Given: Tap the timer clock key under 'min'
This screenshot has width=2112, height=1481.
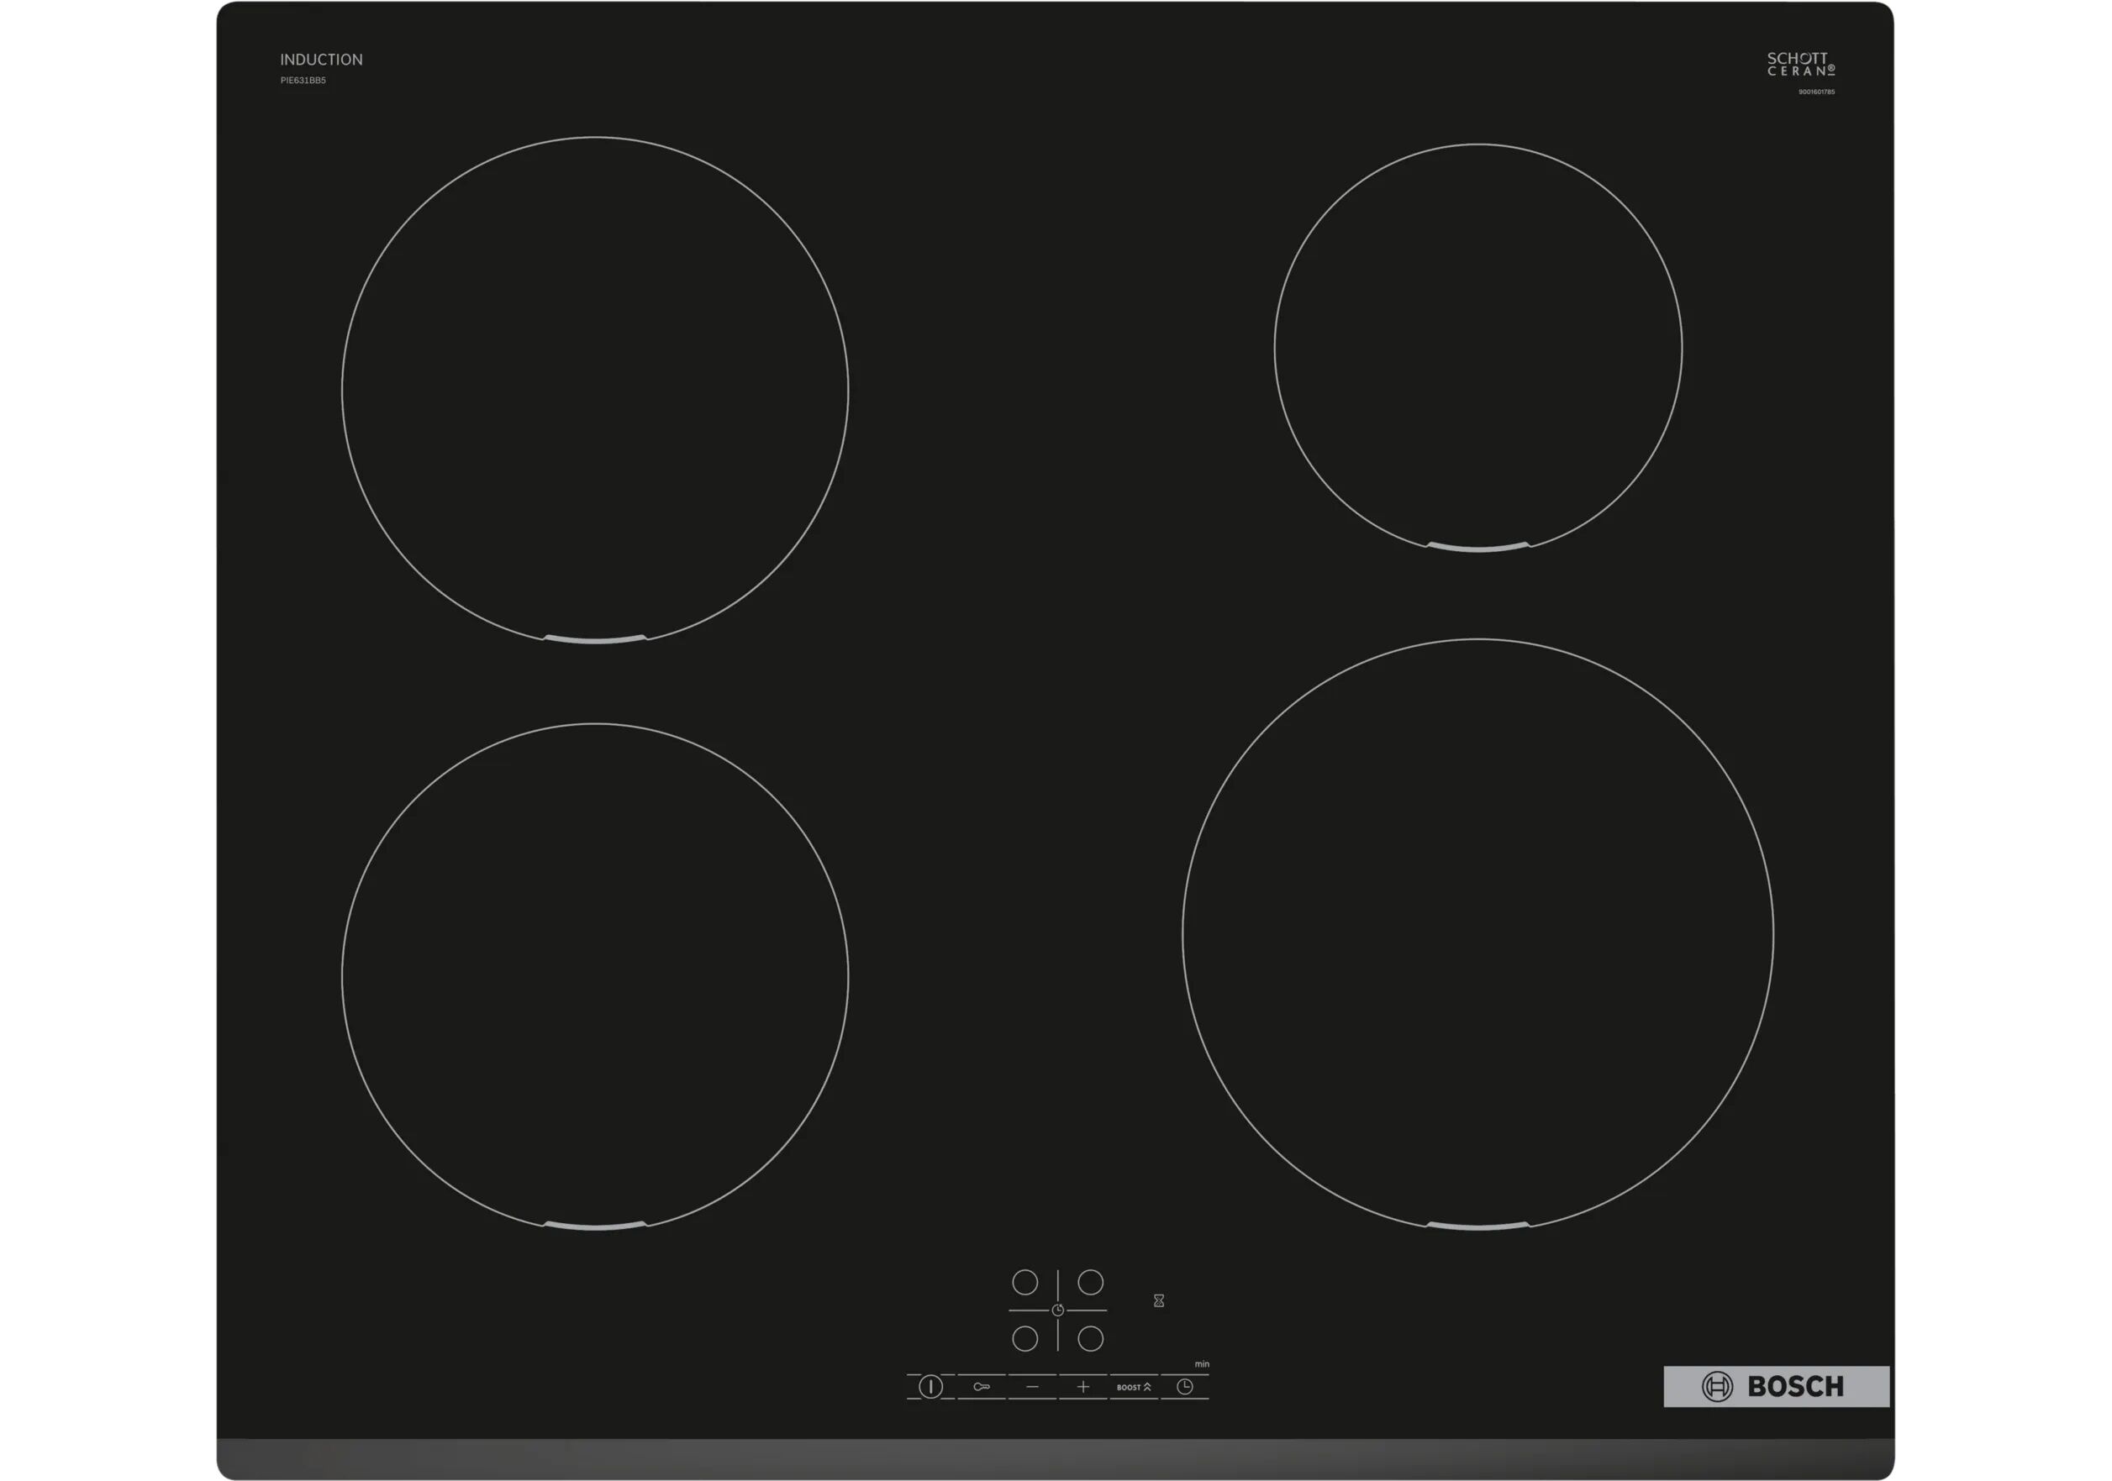Looking at the screenshot, I should [1185, 1386].
